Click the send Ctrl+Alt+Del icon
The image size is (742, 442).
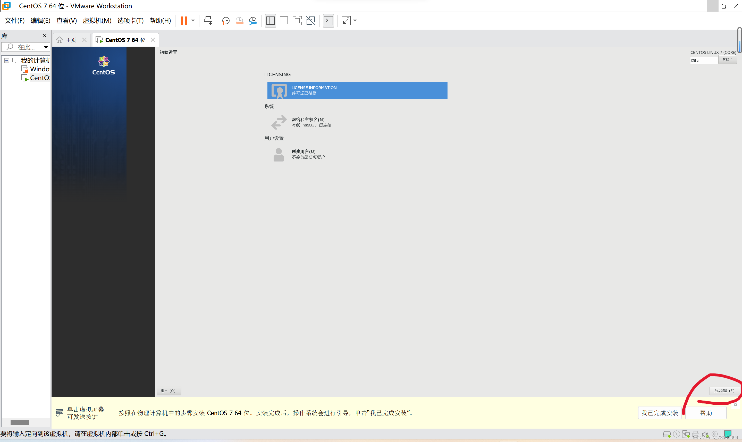[208, 21]
